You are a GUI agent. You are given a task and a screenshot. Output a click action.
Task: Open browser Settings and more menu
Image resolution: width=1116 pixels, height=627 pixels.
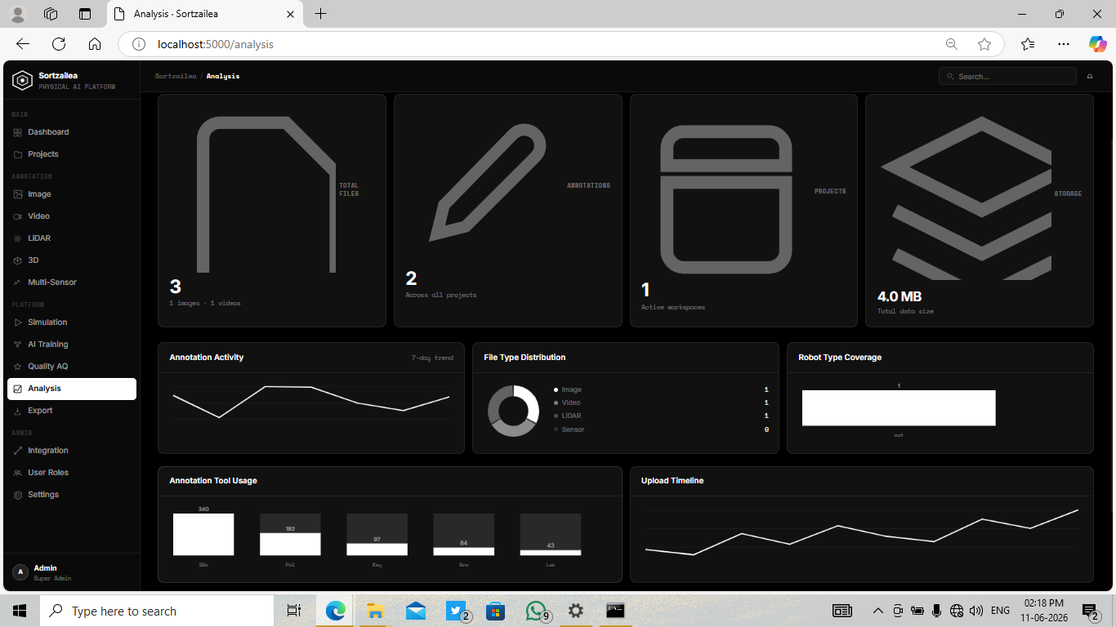[1063, 44]
